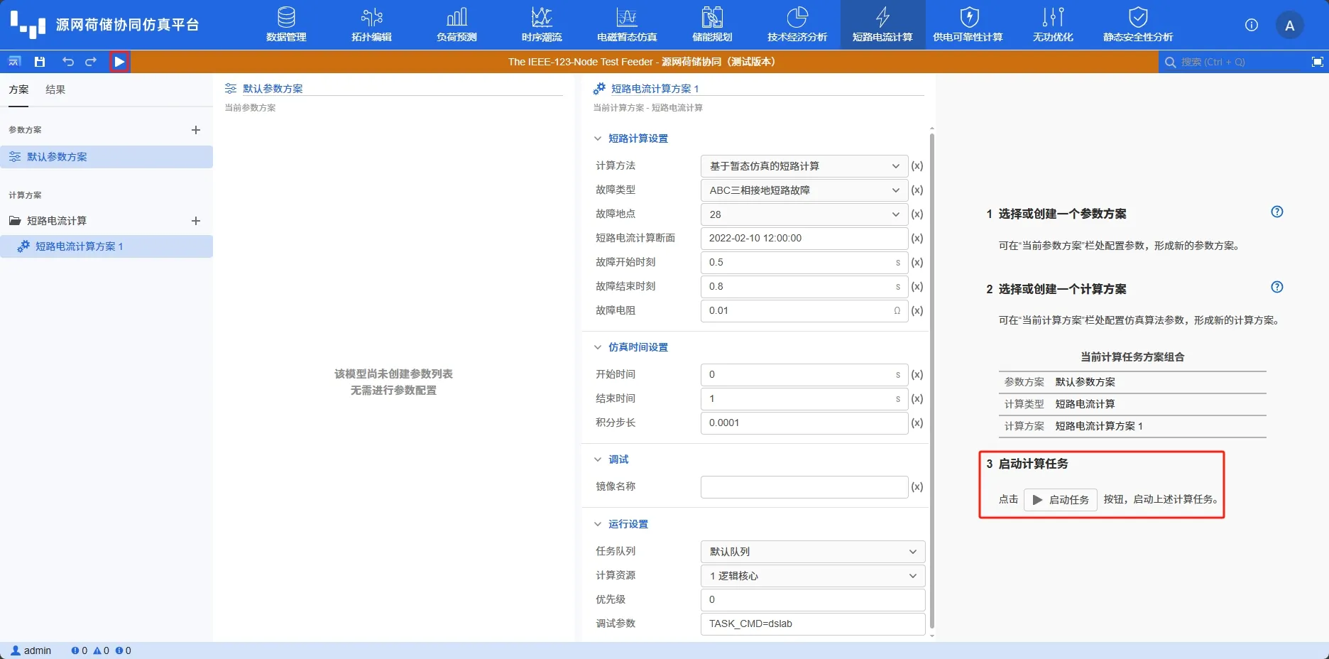The width and height of the screenshot is (1329, 659).
Task: Open help icon beside step 2
Action: tap(1277, 287)
